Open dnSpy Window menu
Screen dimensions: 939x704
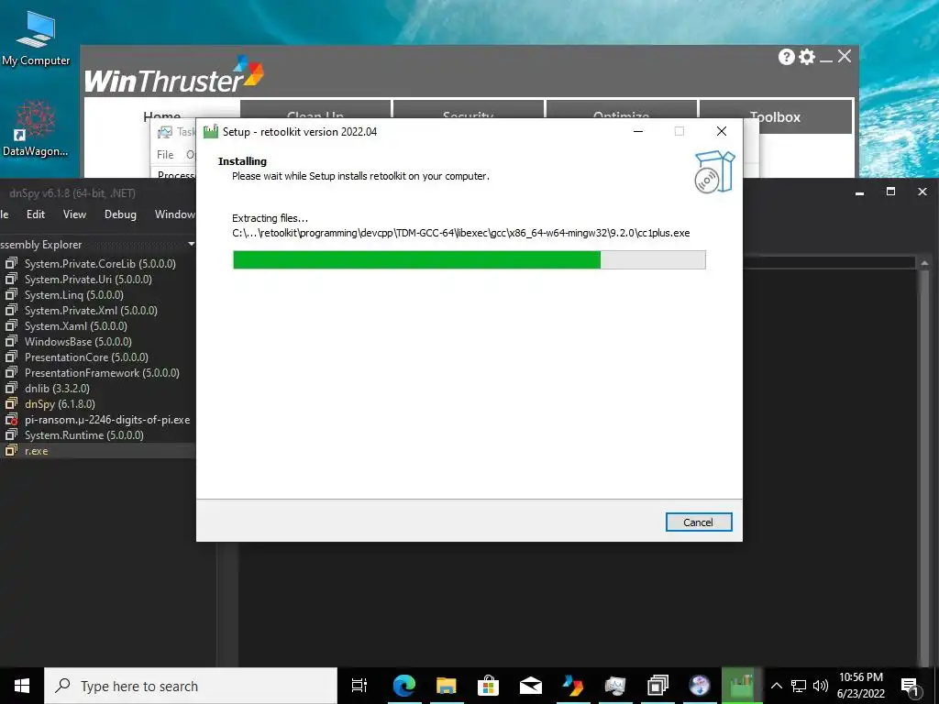tap(174, 214)
